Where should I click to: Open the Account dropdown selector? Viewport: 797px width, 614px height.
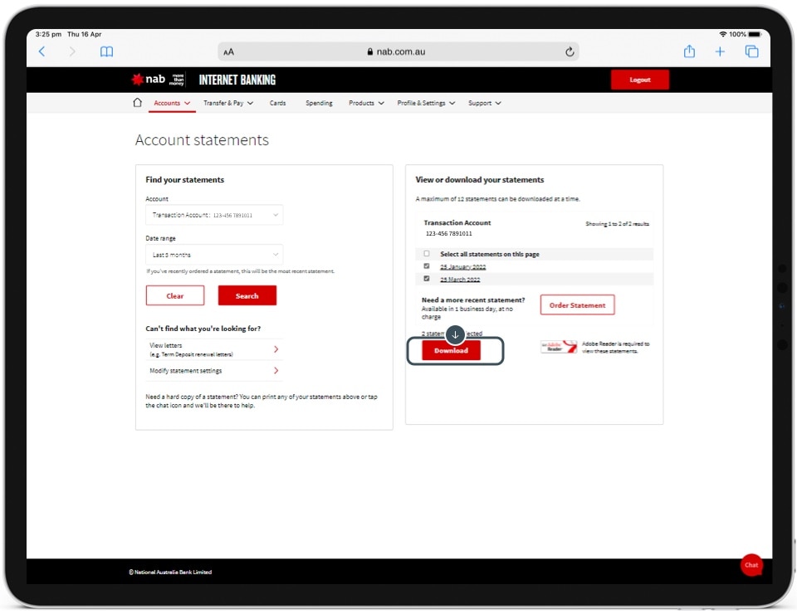point(214,215)
